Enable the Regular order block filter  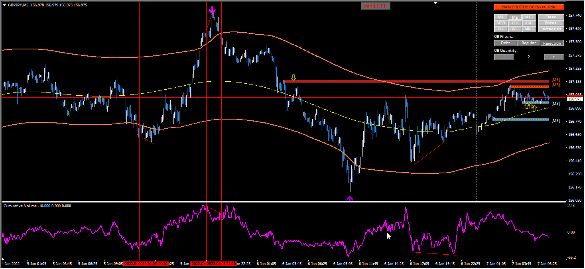(529, 43)
